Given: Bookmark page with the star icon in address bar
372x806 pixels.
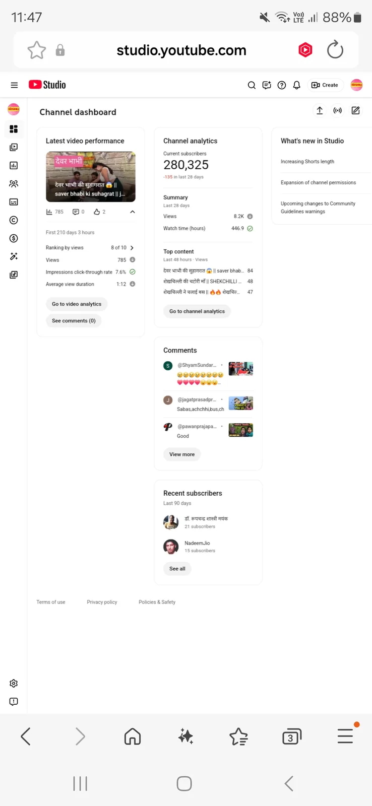Looking at the screenshot, I should click(36, 50).
